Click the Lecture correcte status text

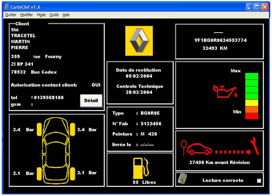(x=223, y=180)
